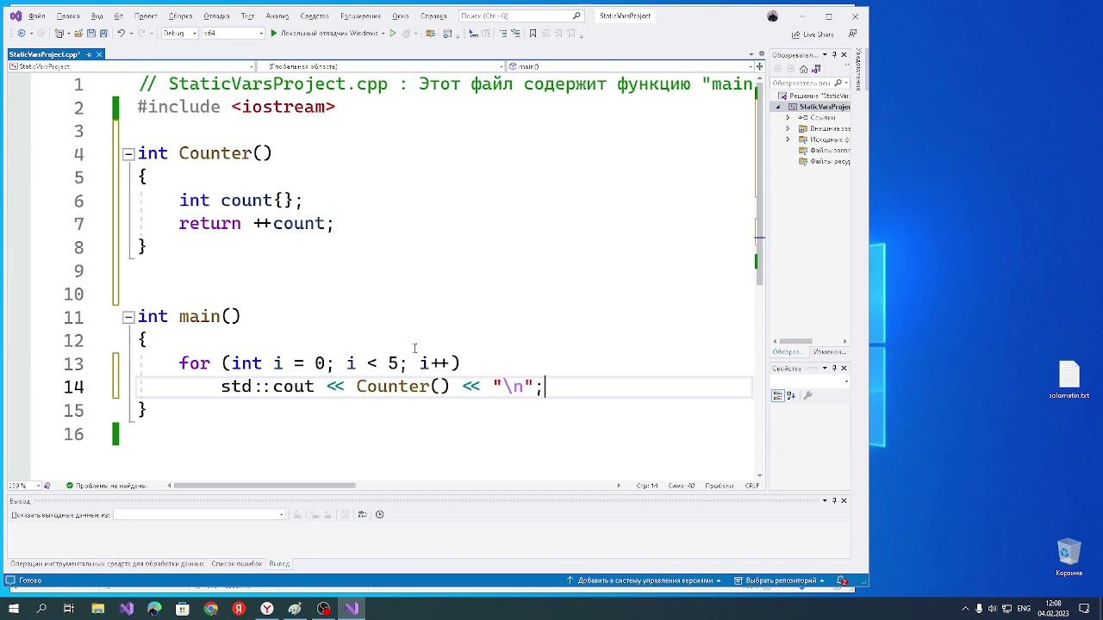Click Добавить в систему управления версиями
1103x620 pixels.
coord(645,581)
